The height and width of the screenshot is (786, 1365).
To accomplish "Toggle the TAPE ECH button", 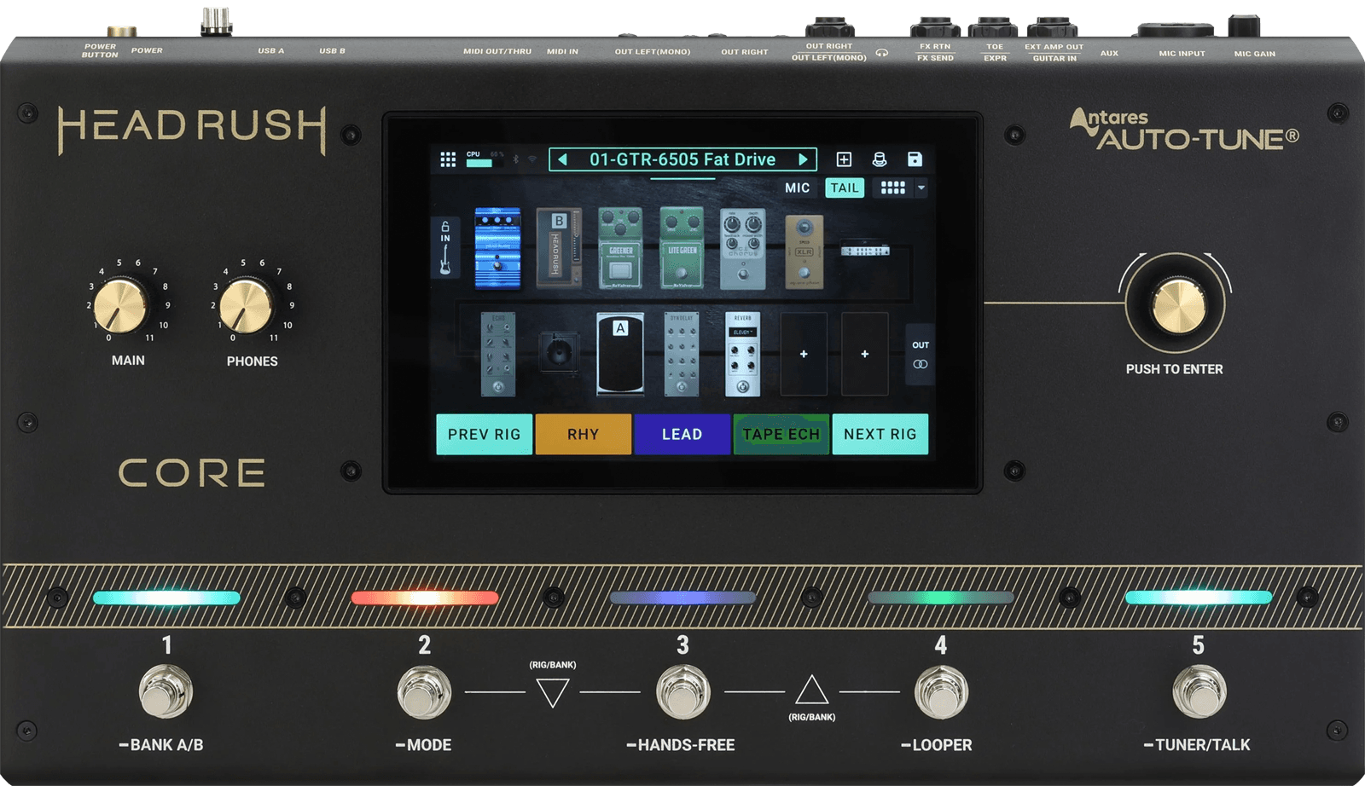I will [781, 434].
